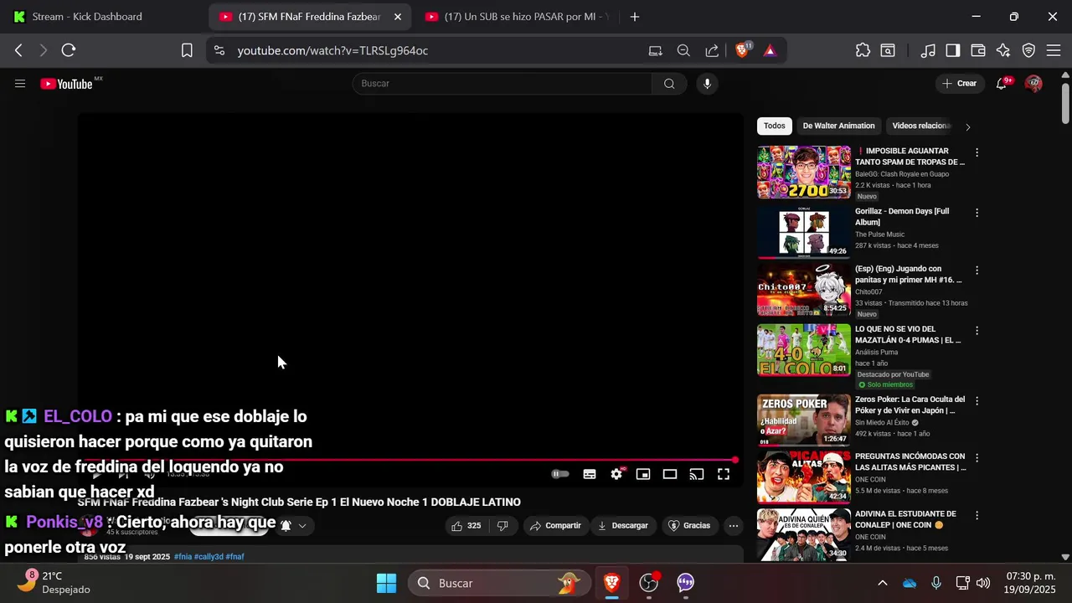Toggle video subtitles on
Viewport: 1072px width, 603px height.
pyautogui.click(x=590, y=474)
